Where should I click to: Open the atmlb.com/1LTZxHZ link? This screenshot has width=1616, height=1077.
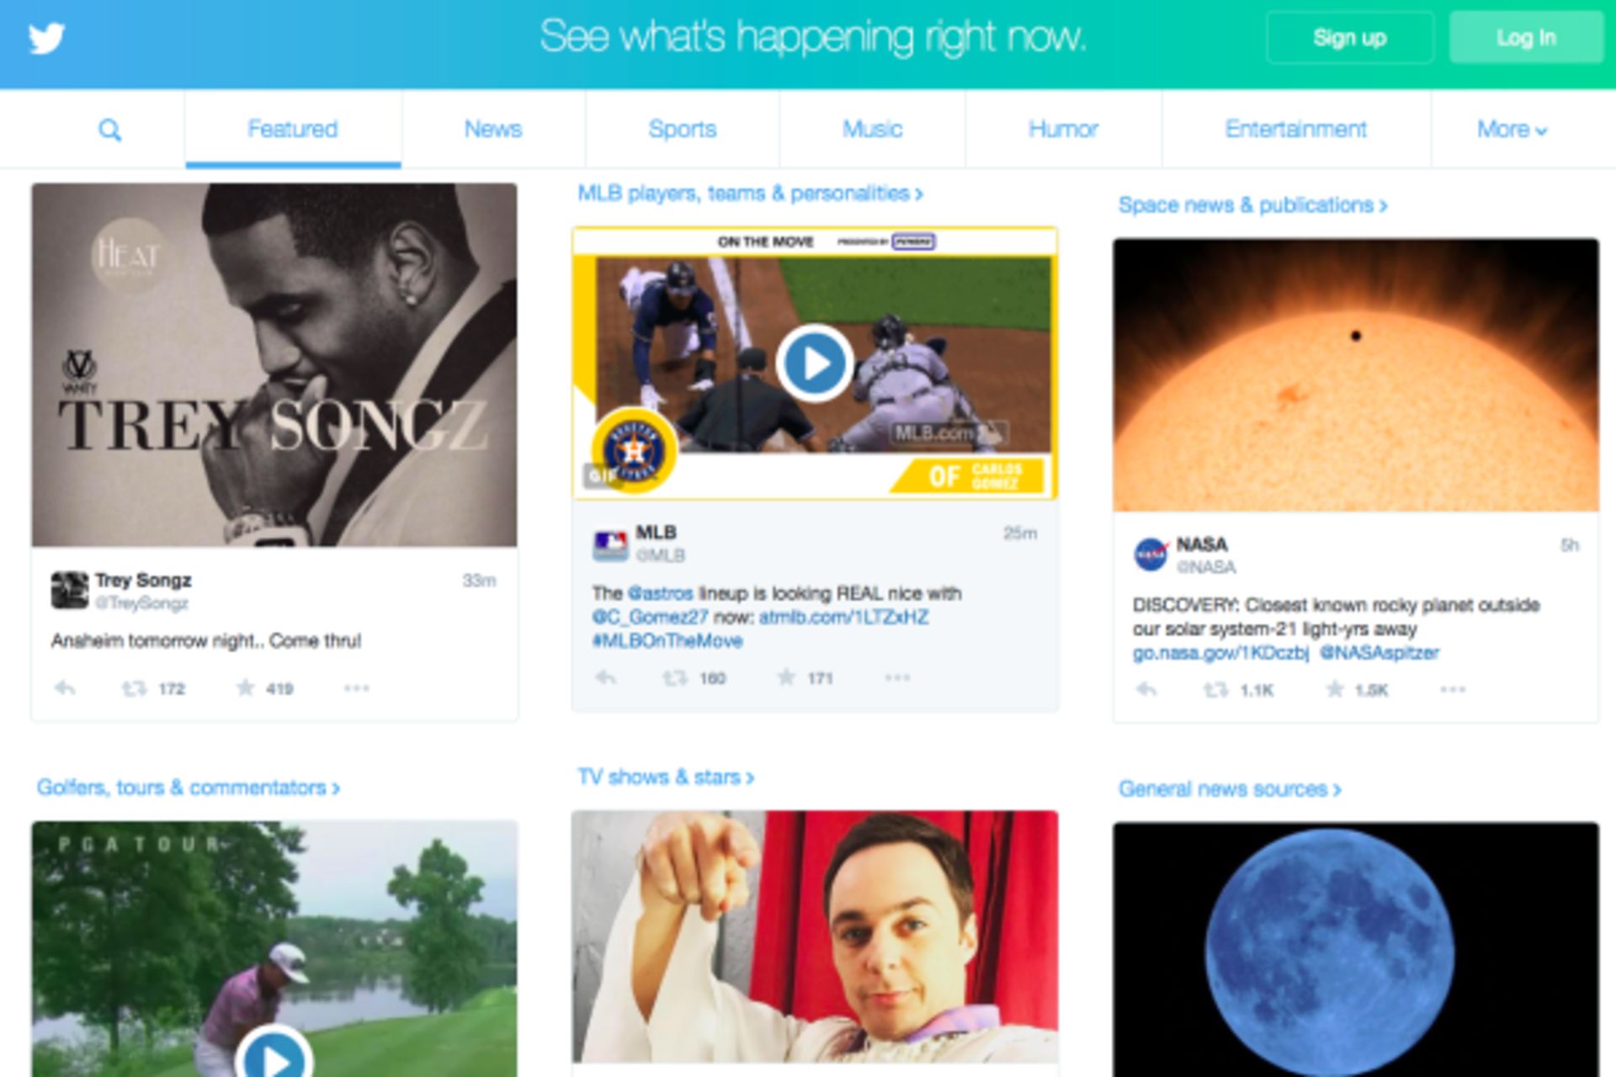(844, 617)
